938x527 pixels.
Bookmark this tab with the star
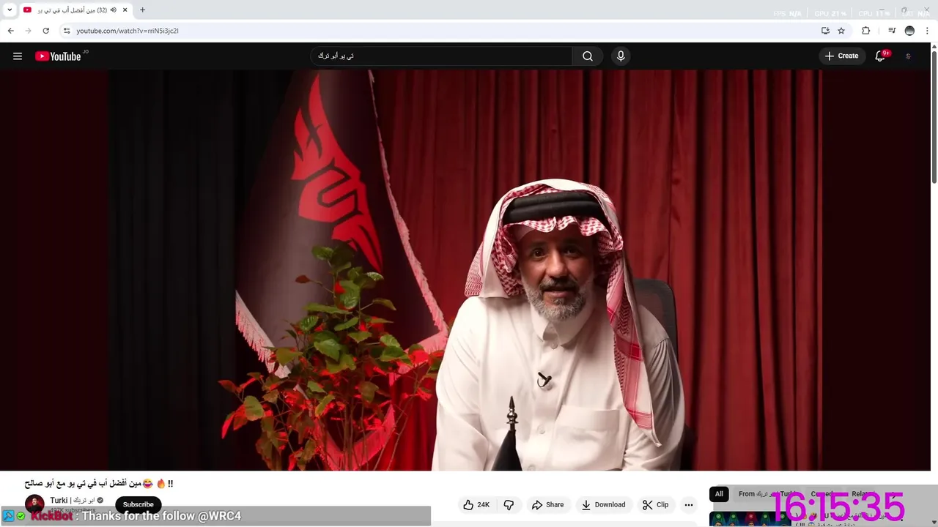[841, 31]
